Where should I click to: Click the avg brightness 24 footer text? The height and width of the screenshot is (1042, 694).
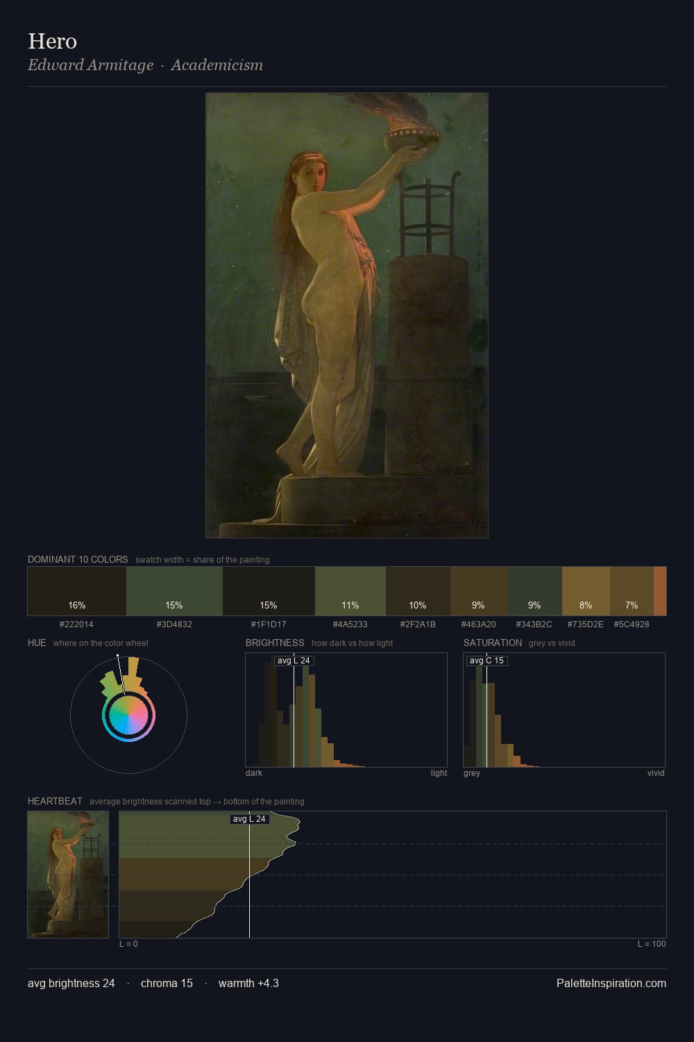[71, 983]
